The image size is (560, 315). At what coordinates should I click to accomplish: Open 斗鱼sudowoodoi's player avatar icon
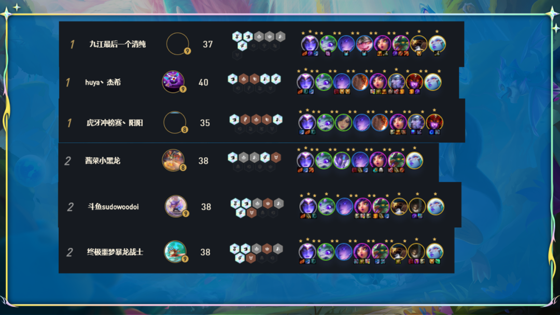coord(176,206)
